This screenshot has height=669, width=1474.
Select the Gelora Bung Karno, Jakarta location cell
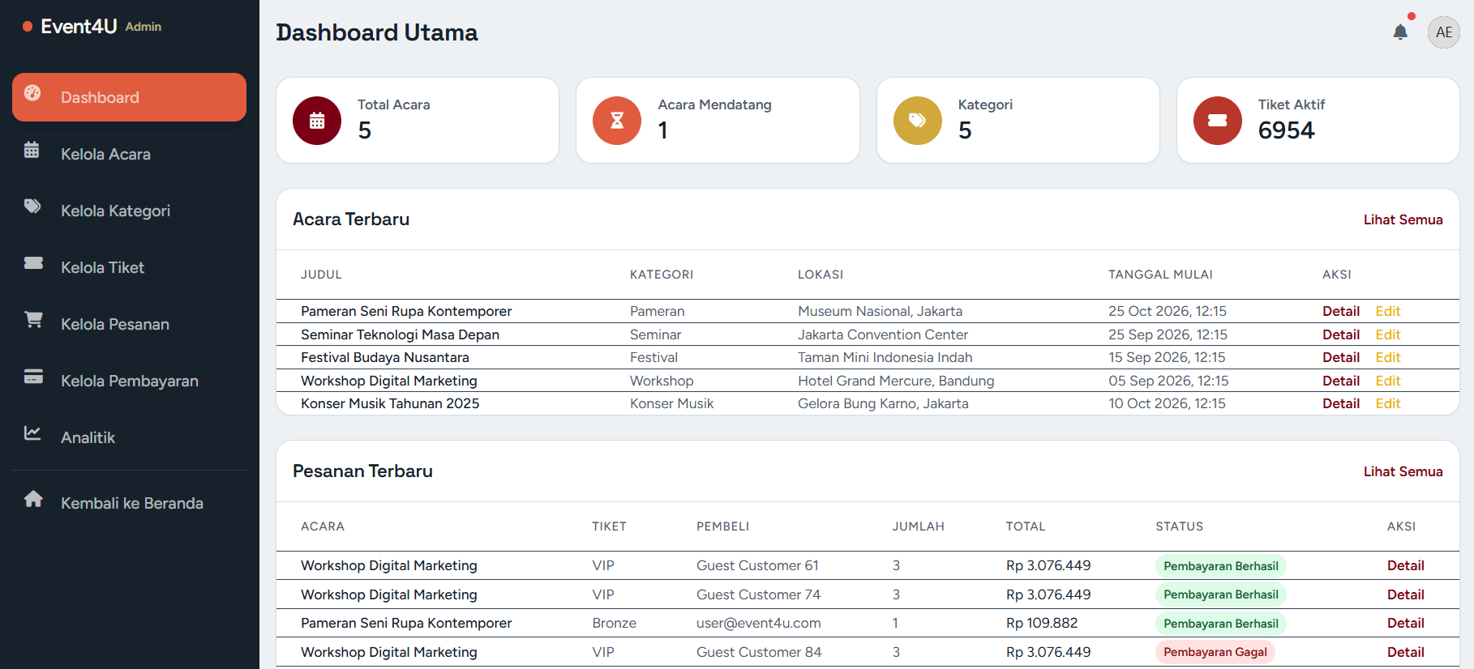click(x=883, y=403)
